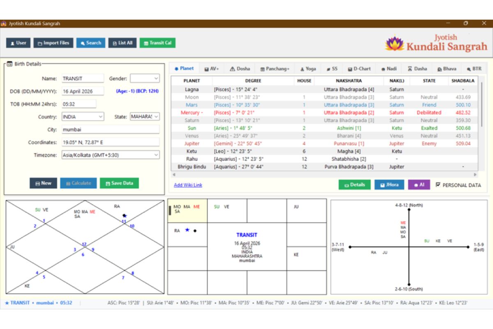Screen dimensions: 493x329
Task: Select the Sun planet name cell
Action: click(x=191, y=128)
